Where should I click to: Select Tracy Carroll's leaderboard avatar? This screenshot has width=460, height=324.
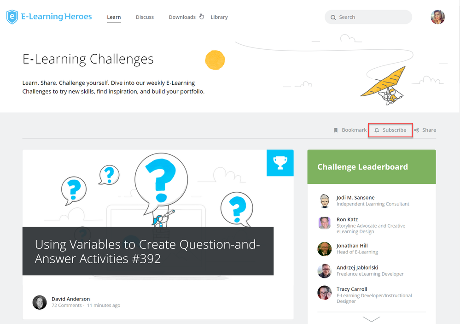click(325, 293)
